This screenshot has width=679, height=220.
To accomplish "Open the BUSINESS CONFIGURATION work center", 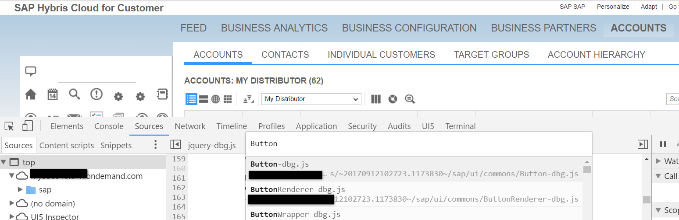I will pos(409,28).
